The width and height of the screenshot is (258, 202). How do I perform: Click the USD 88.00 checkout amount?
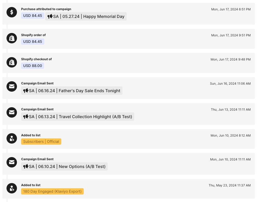[x=33, y=66]
